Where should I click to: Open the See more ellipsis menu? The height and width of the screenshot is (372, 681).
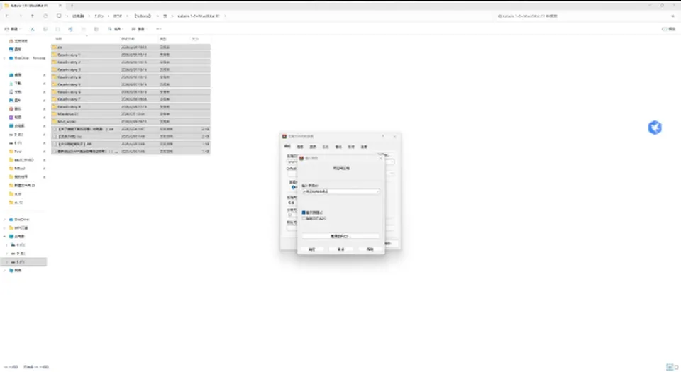pos(158,29)
